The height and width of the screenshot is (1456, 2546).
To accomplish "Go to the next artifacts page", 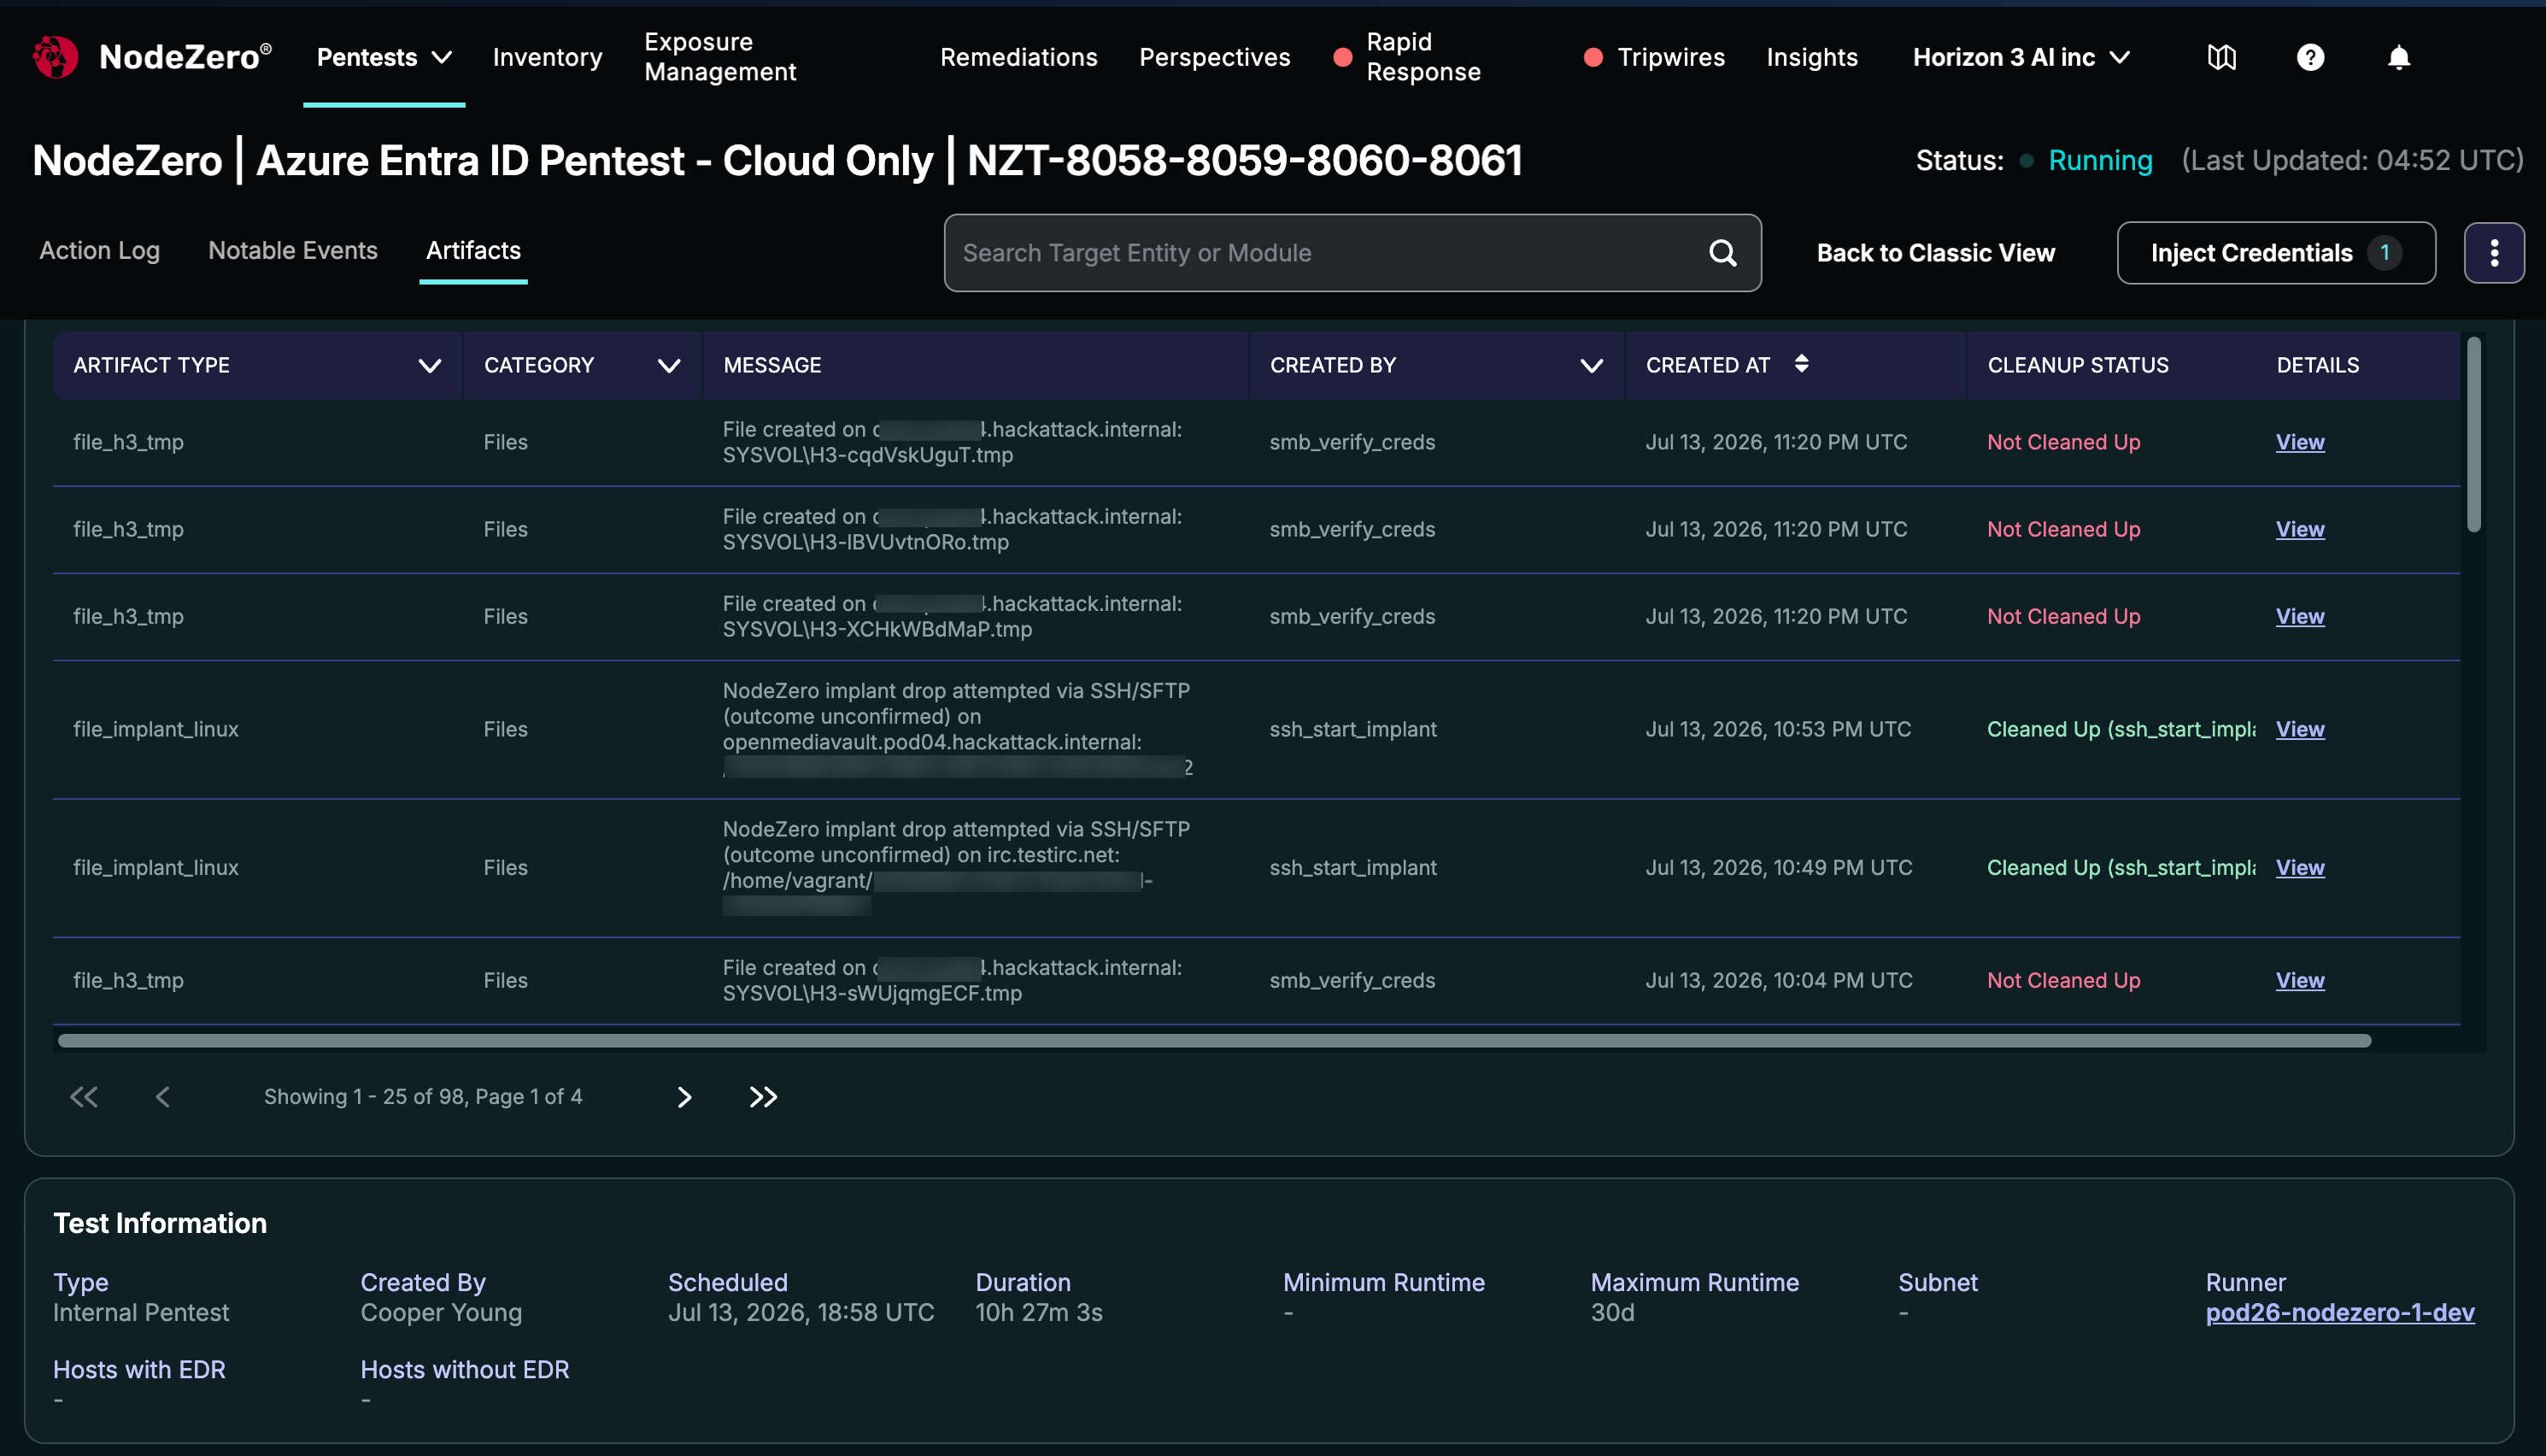I will (x=683, y=1097).
